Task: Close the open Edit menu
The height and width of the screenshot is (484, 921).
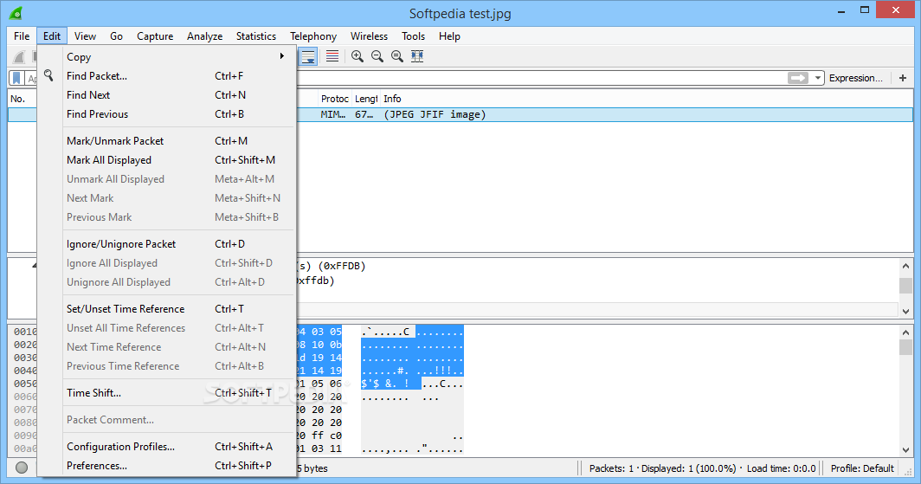Action: (52, 35)
